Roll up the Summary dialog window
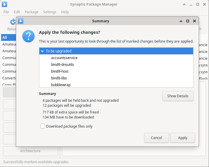This screenshot has height=167, width=209. [181, 21]
